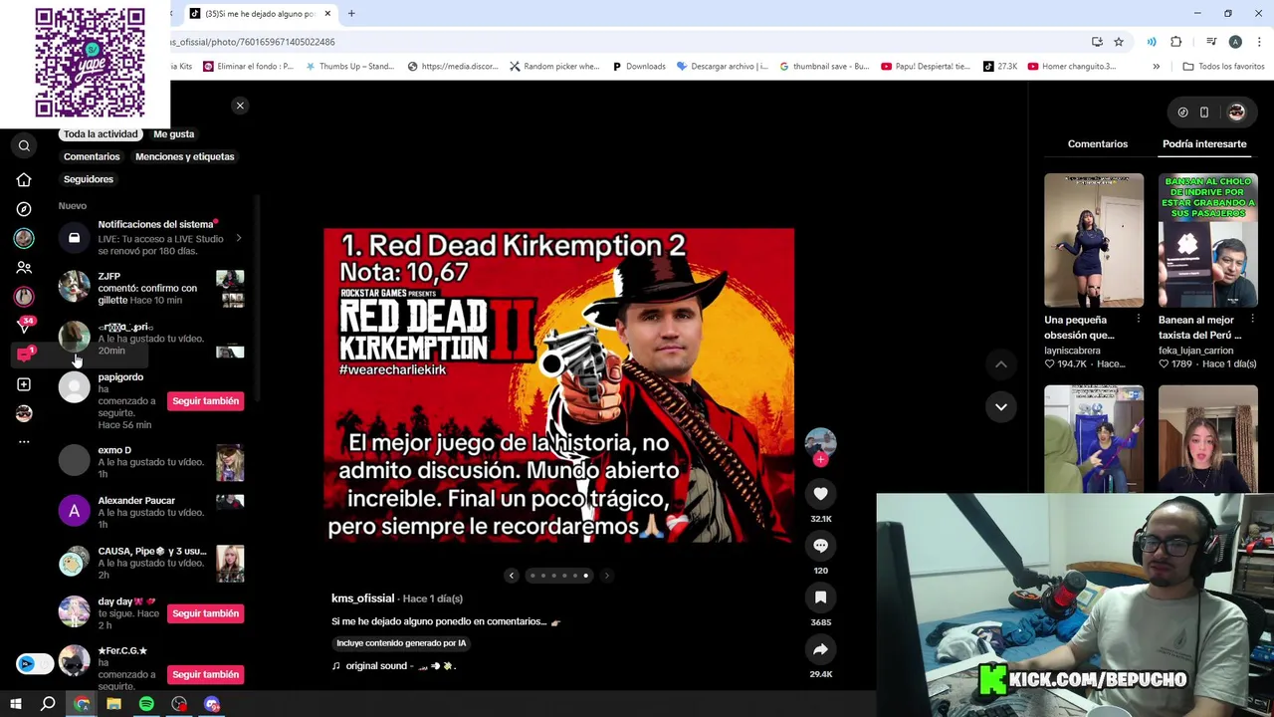Open comments bubble showing 120
Viewport: 1274px width, 717px height.
pyautogui.click(x=820, y=546)
